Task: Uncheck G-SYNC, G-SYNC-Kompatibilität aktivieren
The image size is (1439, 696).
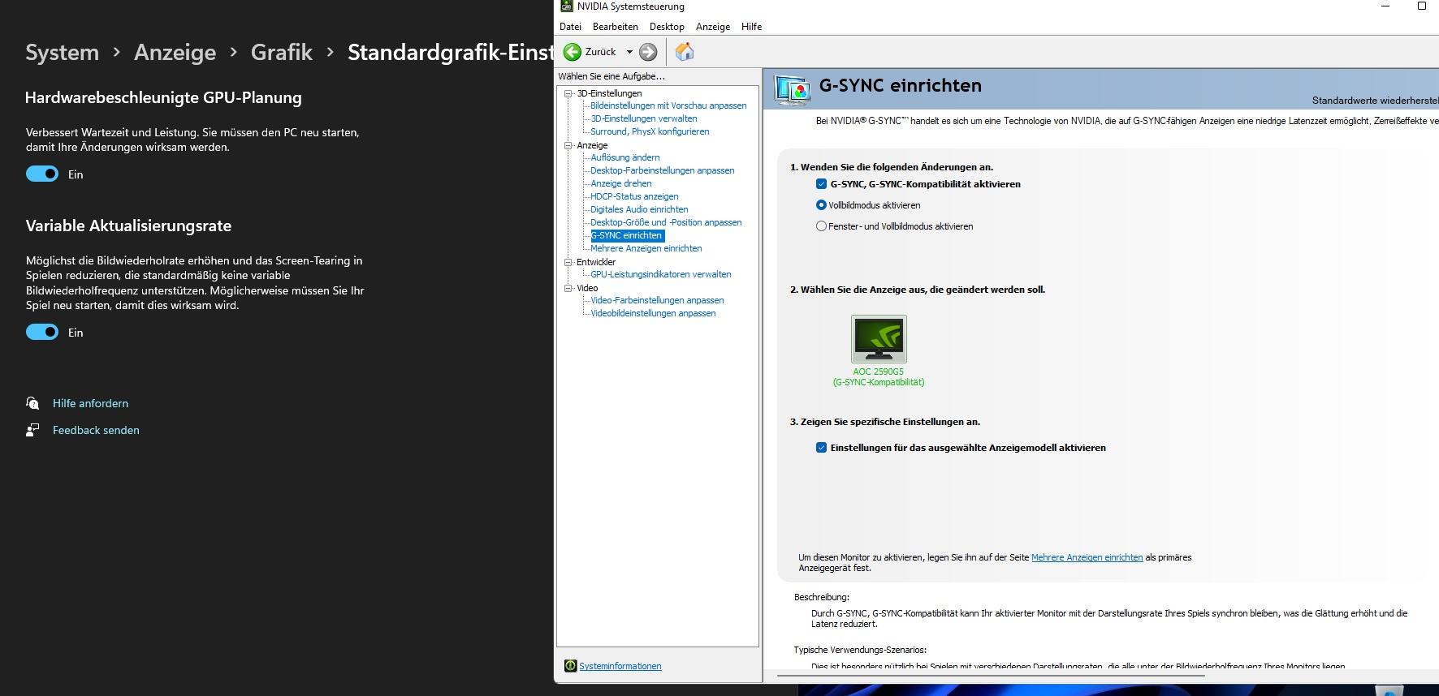Action: click(821, 184)
